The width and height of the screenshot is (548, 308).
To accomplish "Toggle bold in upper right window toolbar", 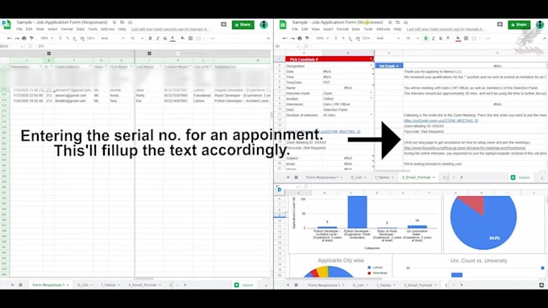I will pyautogui.click(x=426, y=38).
